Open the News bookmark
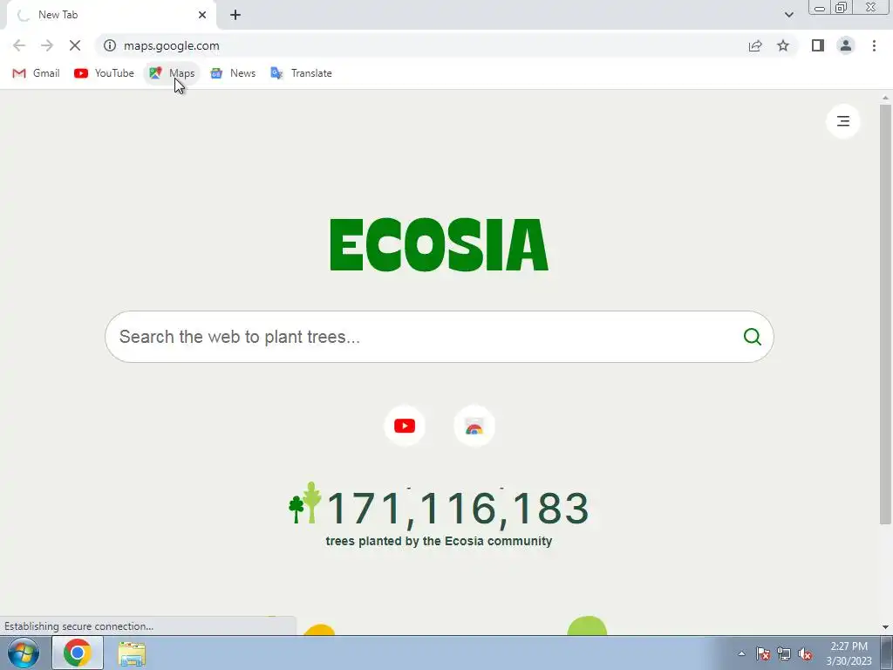Image resolution: width=893 pixels, height=670 pixels. point(233,73)
